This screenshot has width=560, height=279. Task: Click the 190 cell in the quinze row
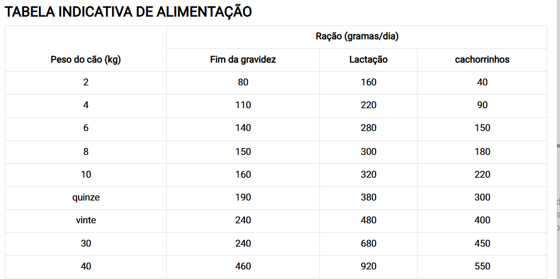click(243, 197)
